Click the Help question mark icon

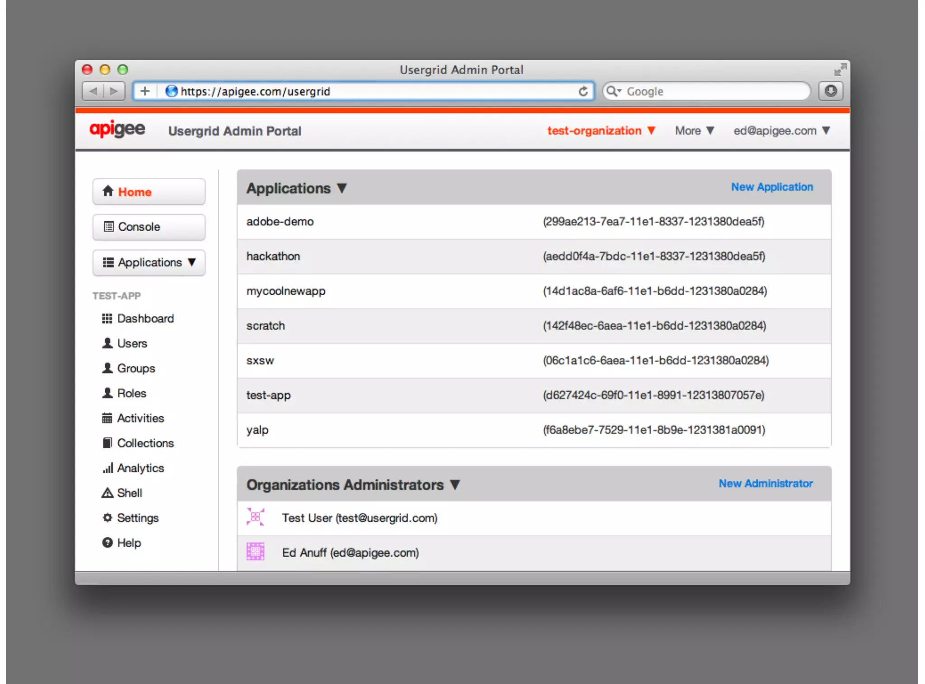(x=107, y=543)
